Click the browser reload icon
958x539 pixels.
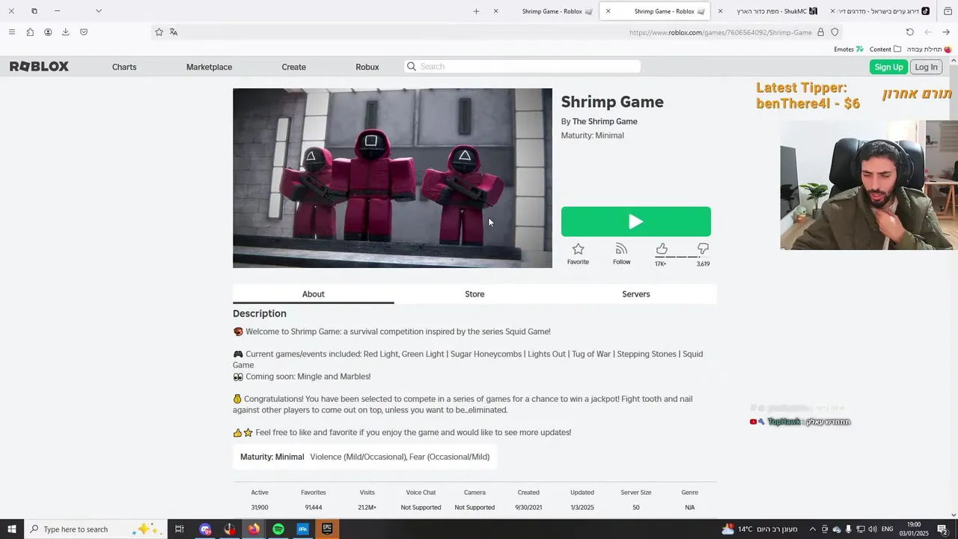tap(909, 32)
